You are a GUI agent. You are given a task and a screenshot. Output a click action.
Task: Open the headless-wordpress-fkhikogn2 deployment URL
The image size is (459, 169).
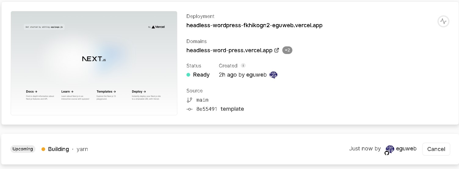pos(254,25)
